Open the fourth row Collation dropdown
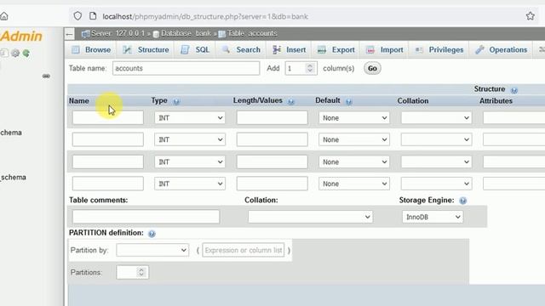The width and height of the screenshot is (545, 306). tap(436, 184)
